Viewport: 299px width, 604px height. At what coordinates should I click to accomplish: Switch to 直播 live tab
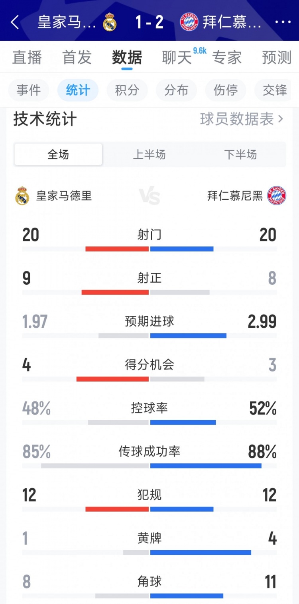coord(27,58)
